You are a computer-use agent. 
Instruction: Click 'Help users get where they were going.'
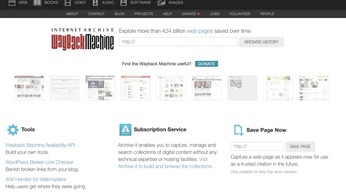click(x=46, y=186)
